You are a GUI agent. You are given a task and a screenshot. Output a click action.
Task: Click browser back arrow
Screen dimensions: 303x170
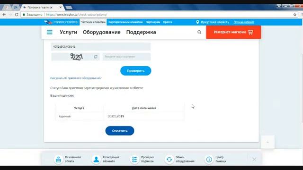[4, 15]
